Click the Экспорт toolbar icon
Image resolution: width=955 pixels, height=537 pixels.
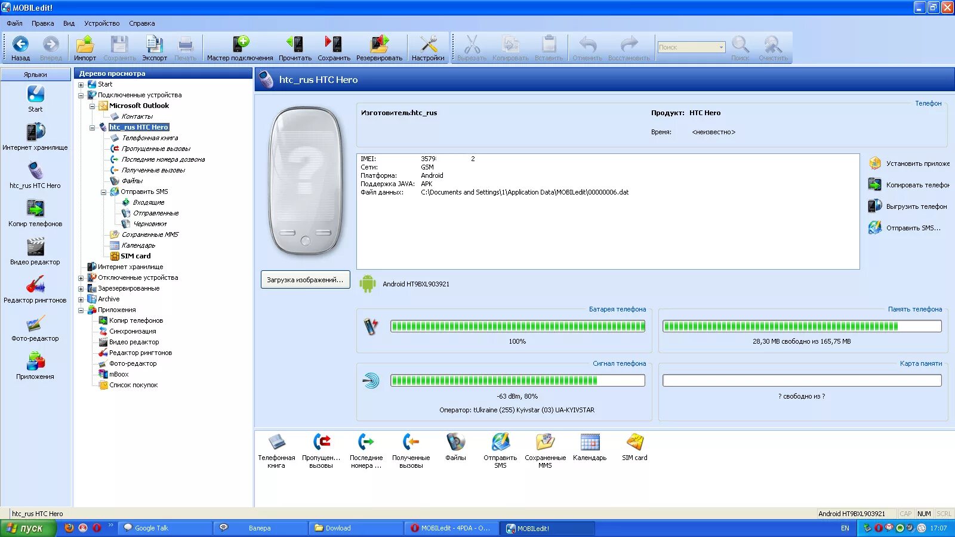155,44
